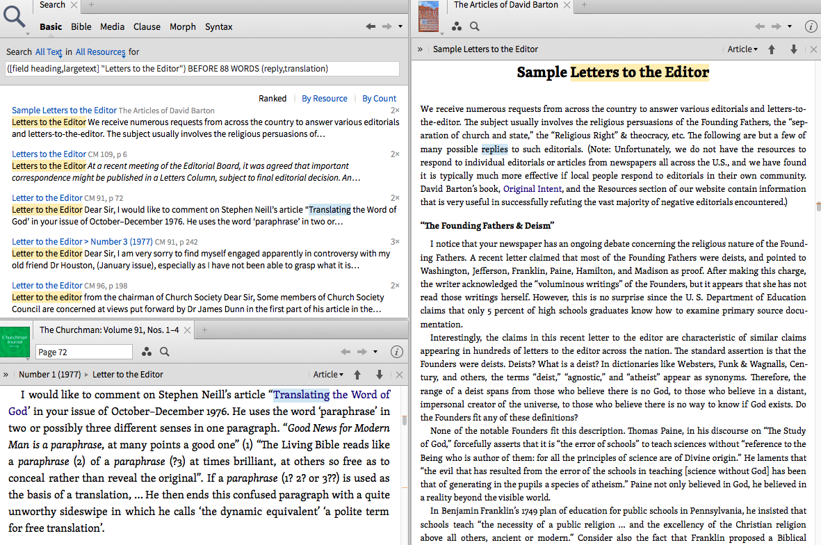The width and height of the screenshot is (821, 545).
Task: Open the All Text field dropdown
Action: 49,52
